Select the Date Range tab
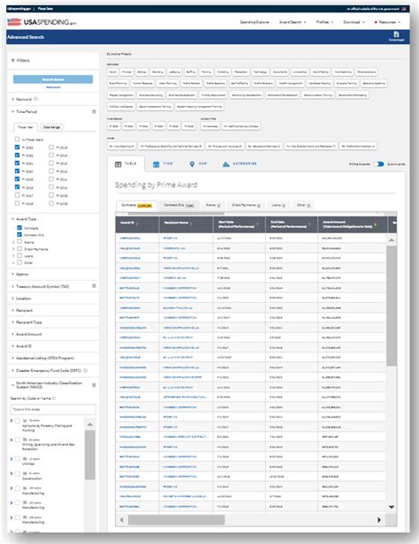 (x=52, y=127)
